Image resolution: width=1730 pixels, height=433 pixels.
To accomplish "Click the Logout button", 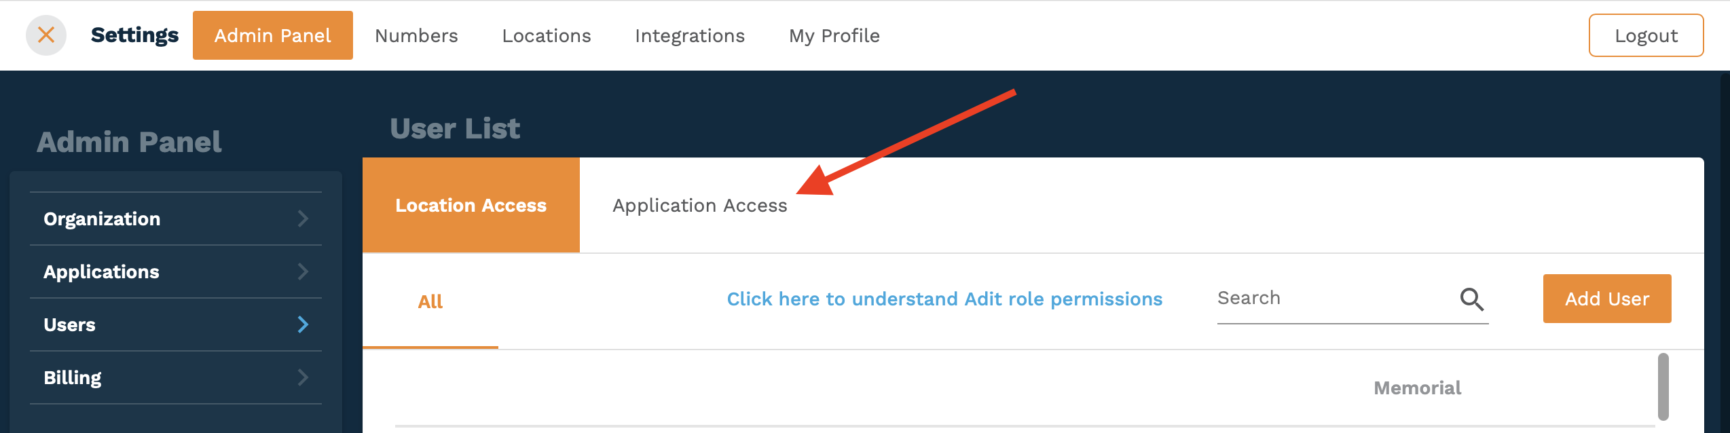I will [x=1646, y=35].
